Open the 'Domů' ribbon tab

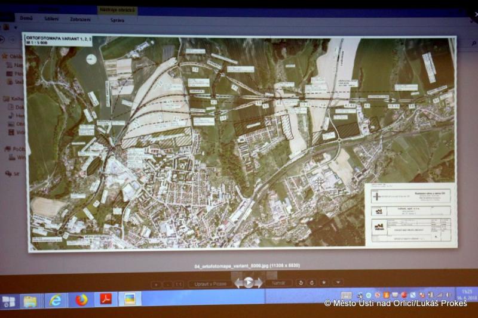pos(26,18)
